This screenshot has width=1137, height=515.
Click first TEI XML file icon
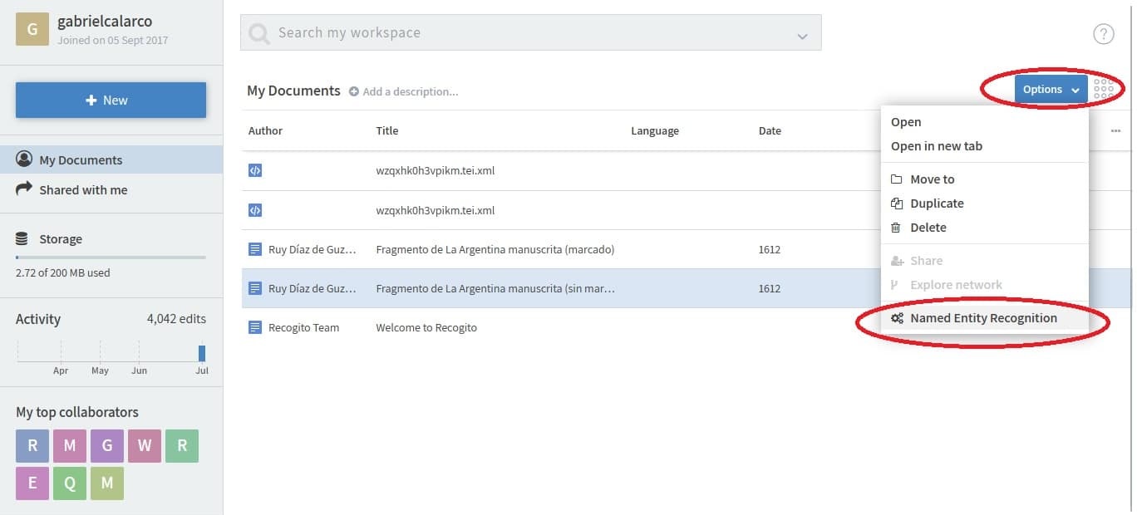pyautogui.click(x=255, y=170)
